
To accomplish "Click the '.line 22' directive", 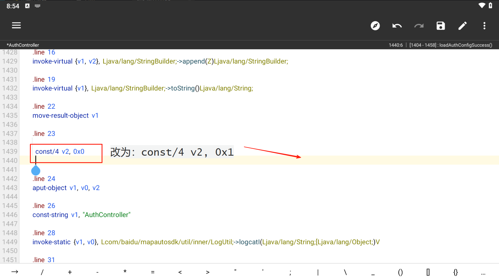I will point(44,106).
